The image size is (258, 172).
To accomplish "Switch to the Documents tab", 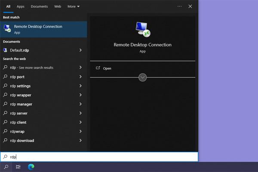I will (x=39, y=6).
